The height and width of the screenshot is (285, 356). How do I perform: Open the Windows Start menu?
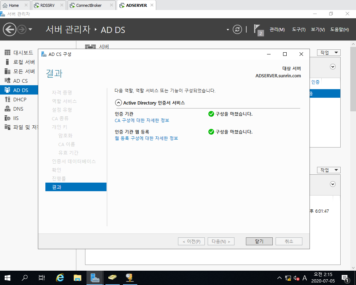click(x=8, y=278)
